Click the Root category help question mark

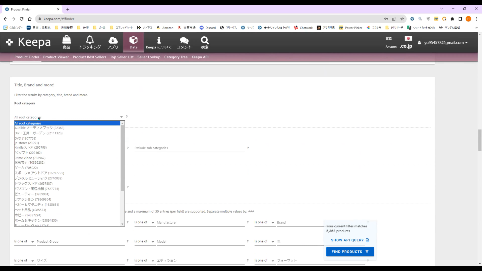127,117
